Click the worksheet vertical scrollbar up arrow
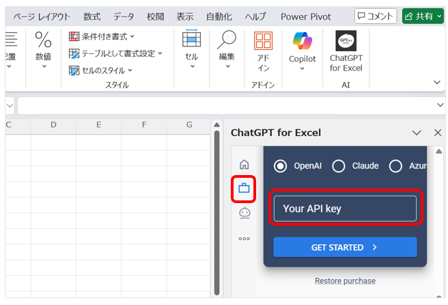 [x=217, y=125]
